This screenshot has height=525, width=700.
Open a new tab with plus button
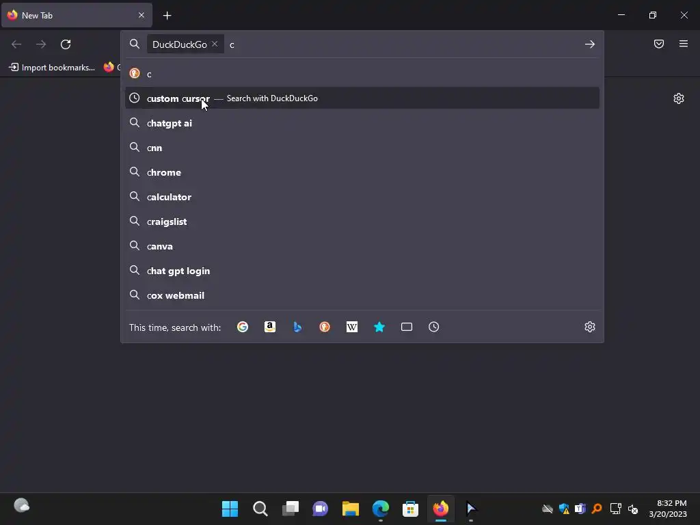(167, 16)
